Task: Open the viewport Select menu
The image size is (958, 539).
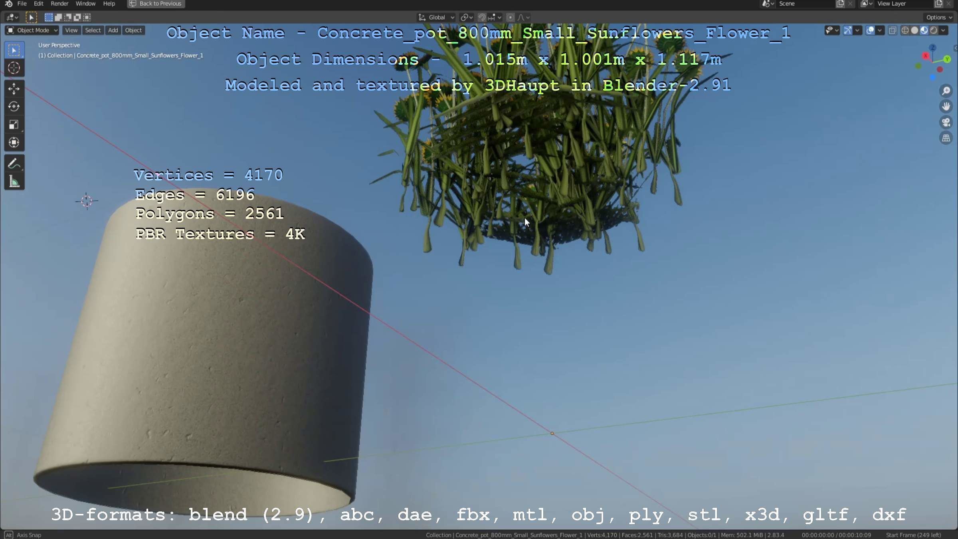Action: (93, 30)
